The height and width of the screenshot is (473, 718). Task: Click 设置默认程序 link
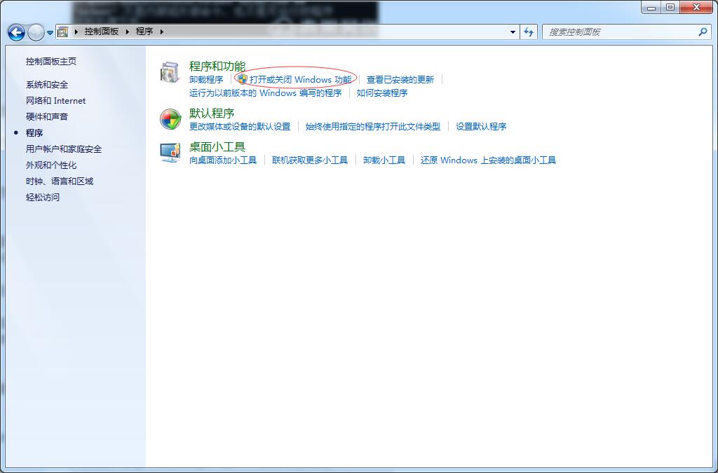click(x=481, y=126)
